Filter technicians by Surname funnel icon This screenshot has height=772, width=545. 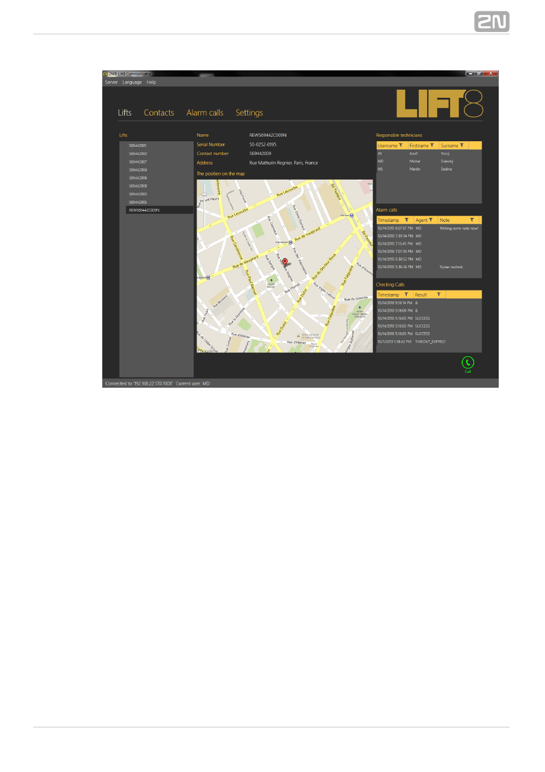click(x=462, y=145)
